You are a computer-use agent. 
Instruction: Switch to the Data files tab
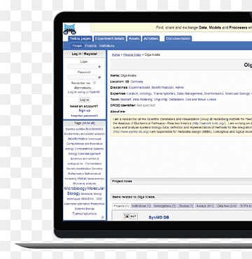[227, 206]
